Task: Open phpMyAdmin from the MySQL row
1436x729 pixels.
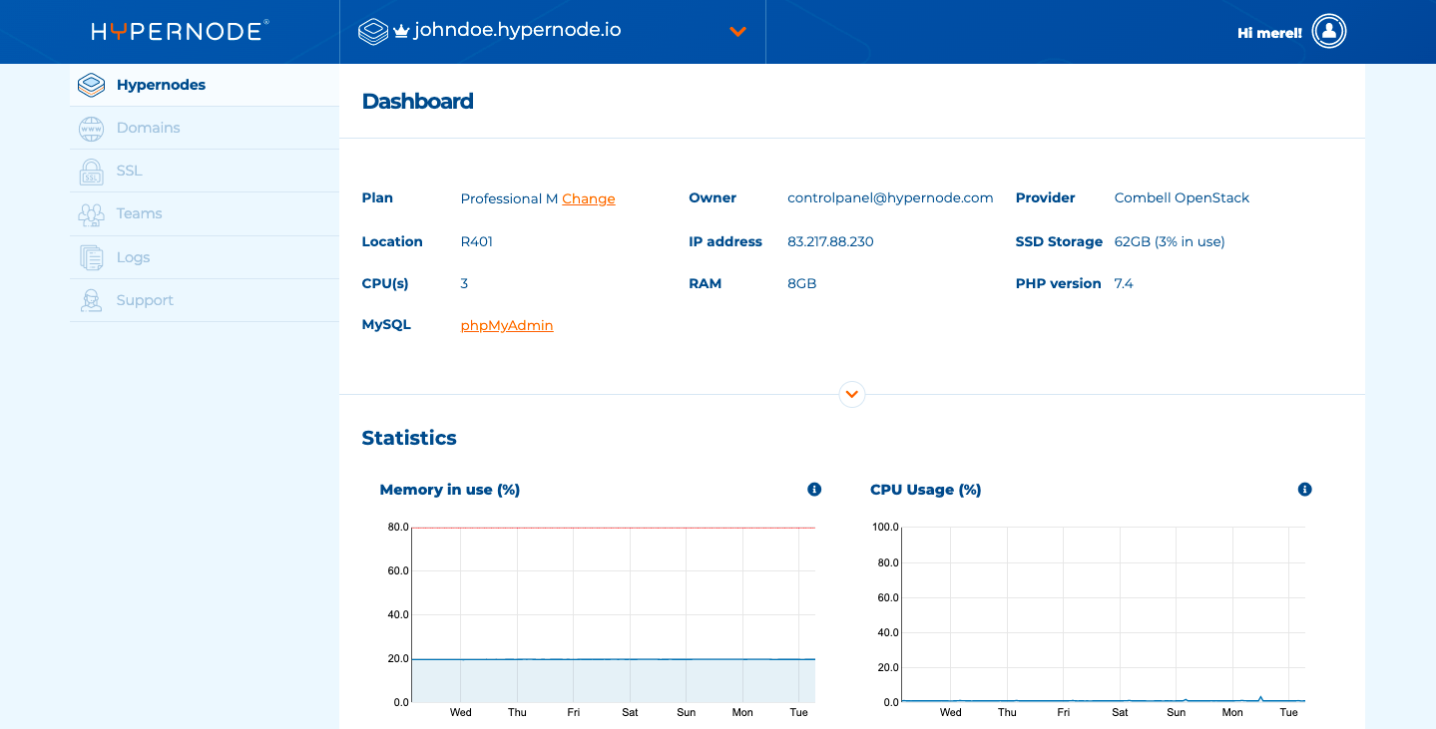Action: [506, 324]
